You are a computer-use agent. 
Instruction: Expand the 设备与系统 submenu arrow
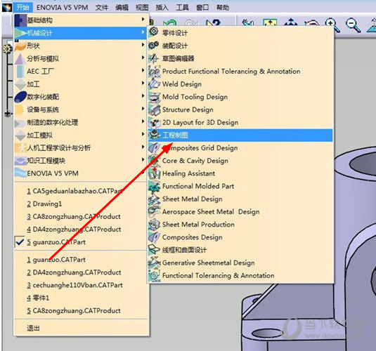[x=143, y=109]
